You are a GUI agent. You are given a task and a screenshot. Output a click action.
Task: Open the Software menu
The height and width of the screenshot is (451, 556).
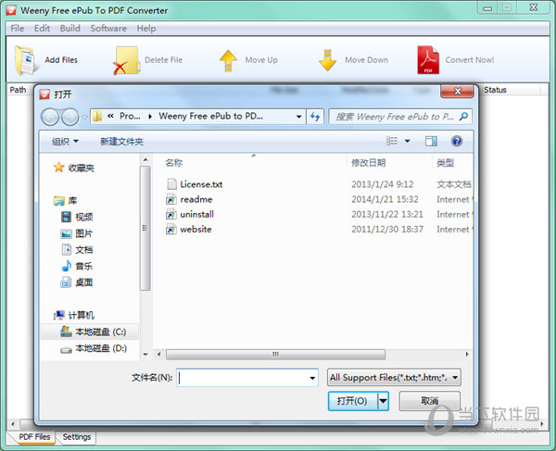coord(108,29)
